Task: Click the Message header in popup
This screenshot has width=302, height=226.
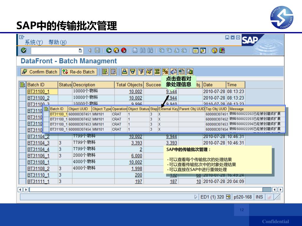Action: pos(257,109)
